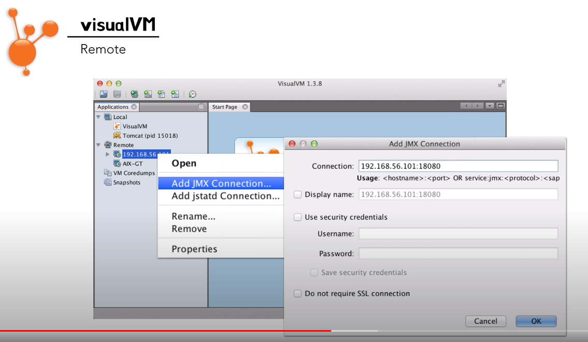Click the scroll tabs right arrow
Image resolution: width=588 pixels, height=342 pixels.
(x=477, y=106)
